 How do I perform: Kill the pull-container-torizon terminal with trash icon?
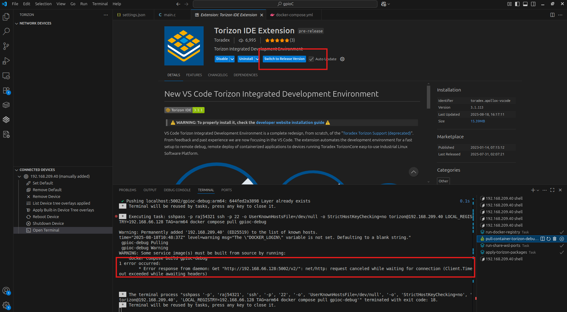[x=554, y=239]
